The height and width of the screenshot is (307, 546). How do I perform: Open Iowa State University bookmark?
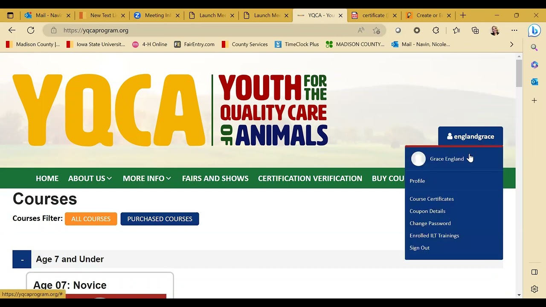96,44
